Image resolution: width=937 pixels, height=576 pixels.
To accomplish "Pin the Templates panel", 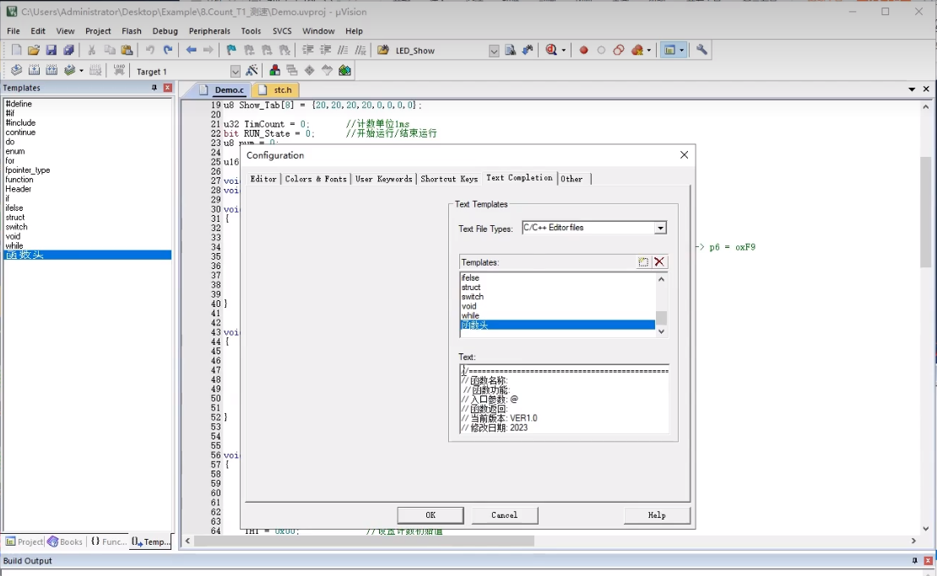I will (154, 88).
